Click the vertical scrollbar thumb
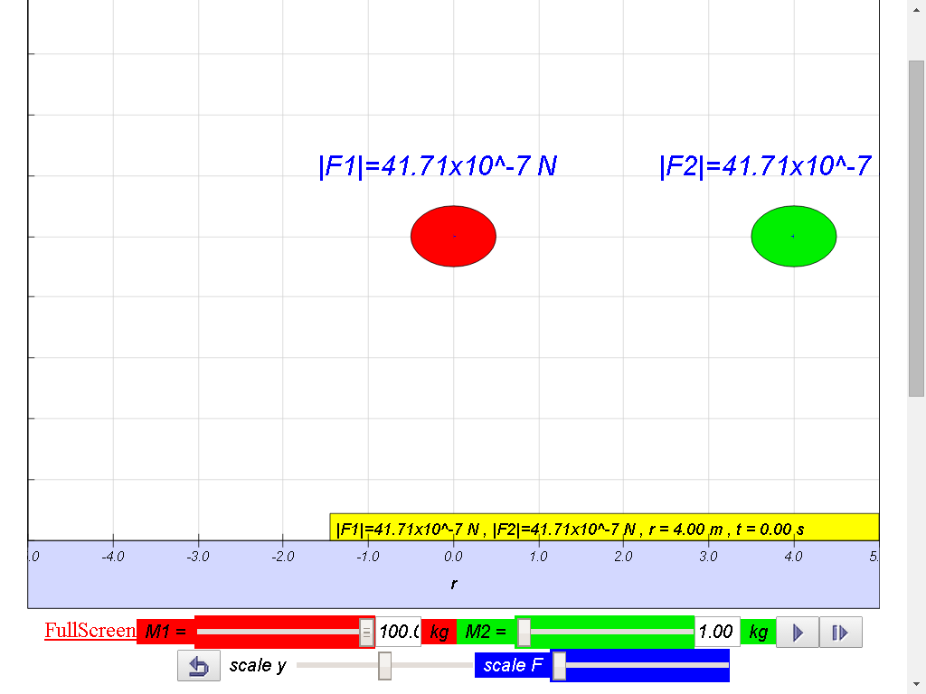The width and height of the screenshot is (926, 694). click(x=916, y=226)
